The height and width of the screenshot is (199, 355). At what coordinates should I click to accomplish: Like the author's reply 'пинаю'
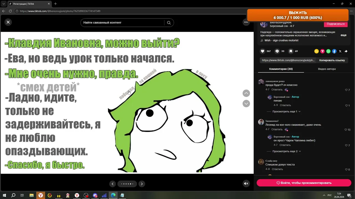pyautogui.click(x=346, y=106)
